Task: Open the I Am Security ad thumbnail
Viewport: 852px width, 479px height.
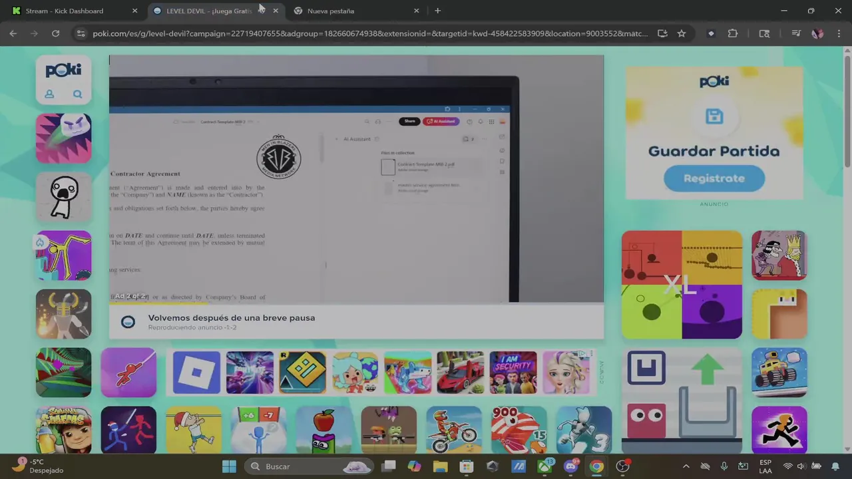Action: pyautogui.click(x=513, y=373)
